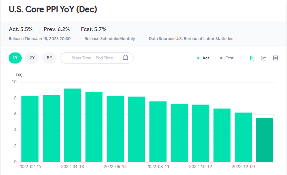
Task: Toggle the Act series legend
Action: click(202, 58)
